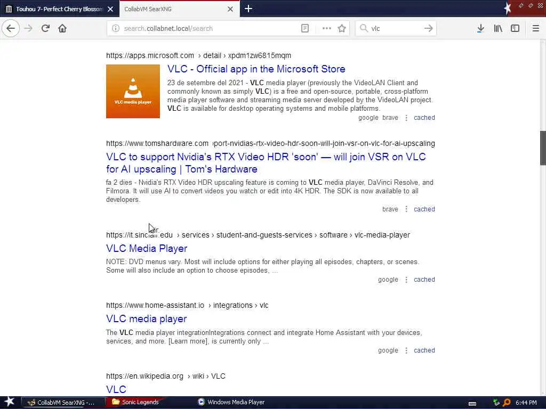This screenshot has height=409, width=546.
Task: Open the library bookmarks icon
Action: 498,28
